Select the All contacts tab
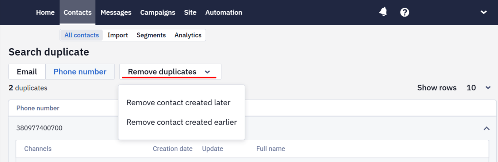 coord(82,35)
